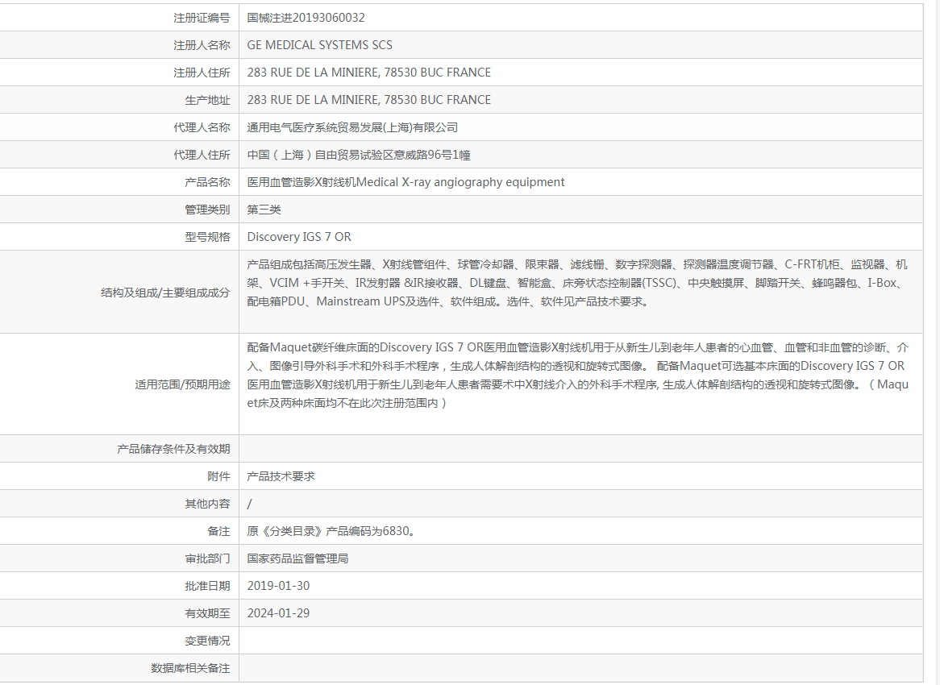Select model value Discovery IGS 7 OR
Image resolution: width=940 pixels, height=685 pixels.
point(299,237)
